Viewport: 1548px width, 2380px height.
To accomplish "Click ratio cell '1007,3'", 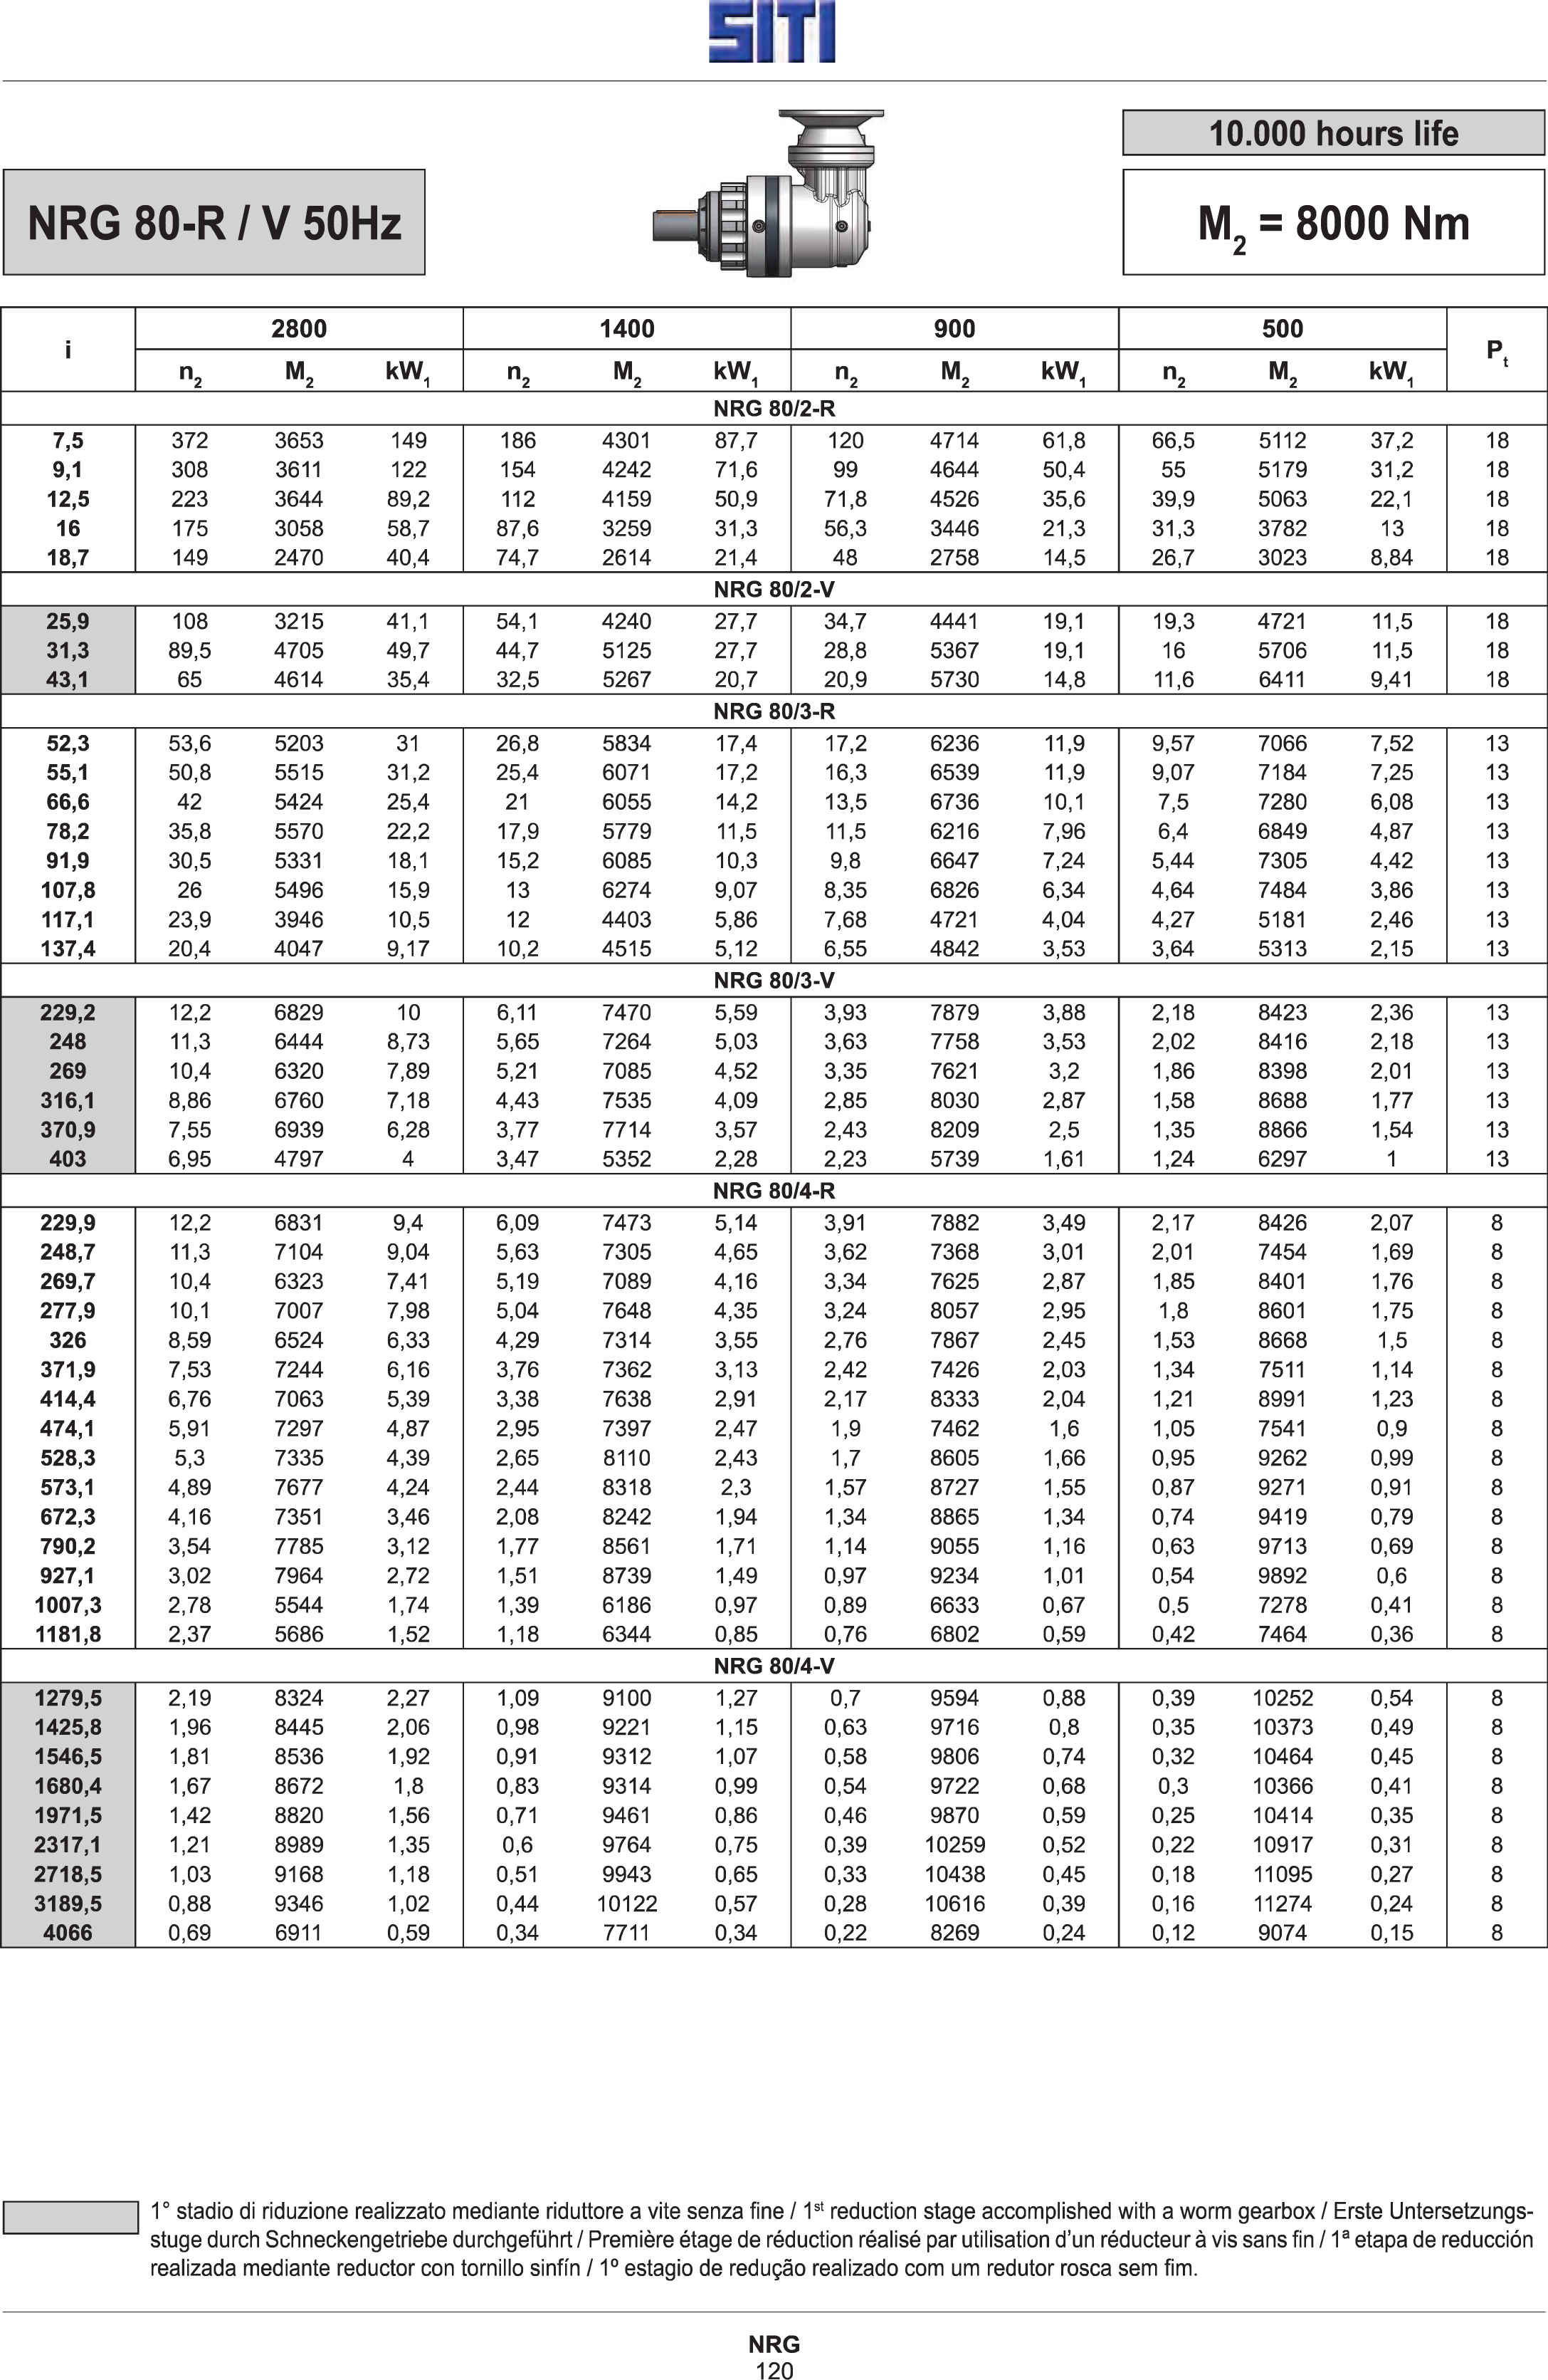I will [68, 1604].
